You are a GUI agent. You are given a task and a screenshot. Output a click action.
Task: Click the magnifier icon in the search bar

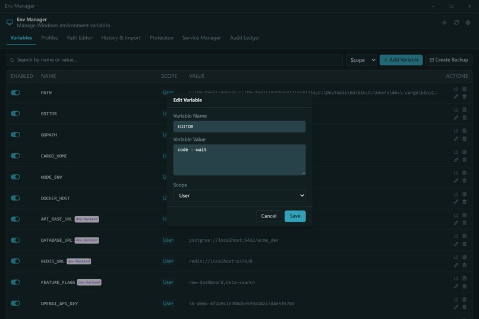tap(12, 60)
